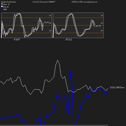Screen dimensions: 126x126
Task: Click the blue OBV spike peak
Action: pyautogui.click(x=70, y=71)
